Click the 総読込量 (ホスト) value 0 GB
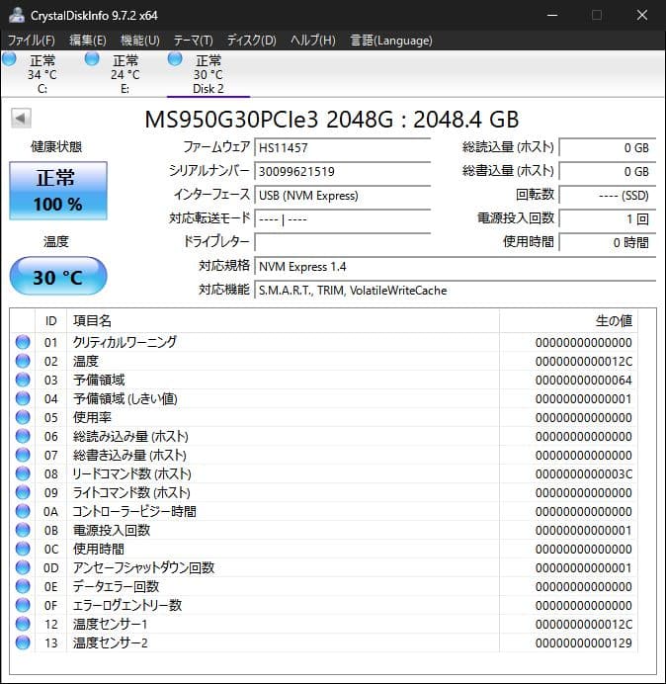This screenshot has width=666, height=684. [608, 148]
